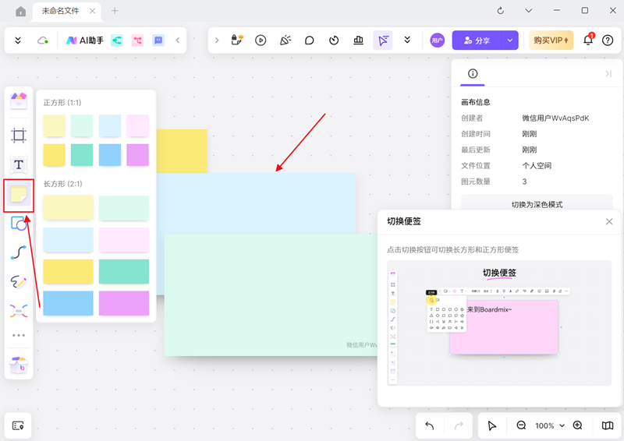
Task: Pick bright teal square sticky note
Action: click(82, 155)
